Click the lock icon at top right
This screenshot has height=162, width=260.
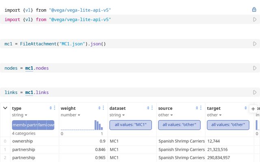pos(254,9)
